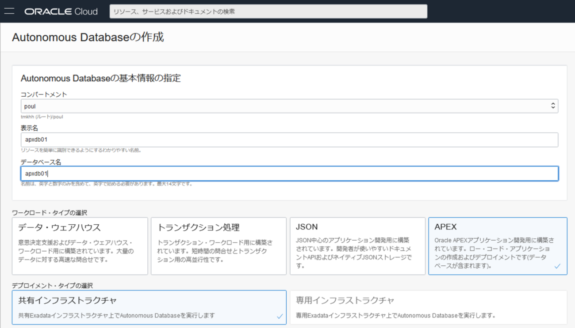Click the コンパートメント field label
The width and height of the screenshot is (575, 328).
(x=44, y=94)
